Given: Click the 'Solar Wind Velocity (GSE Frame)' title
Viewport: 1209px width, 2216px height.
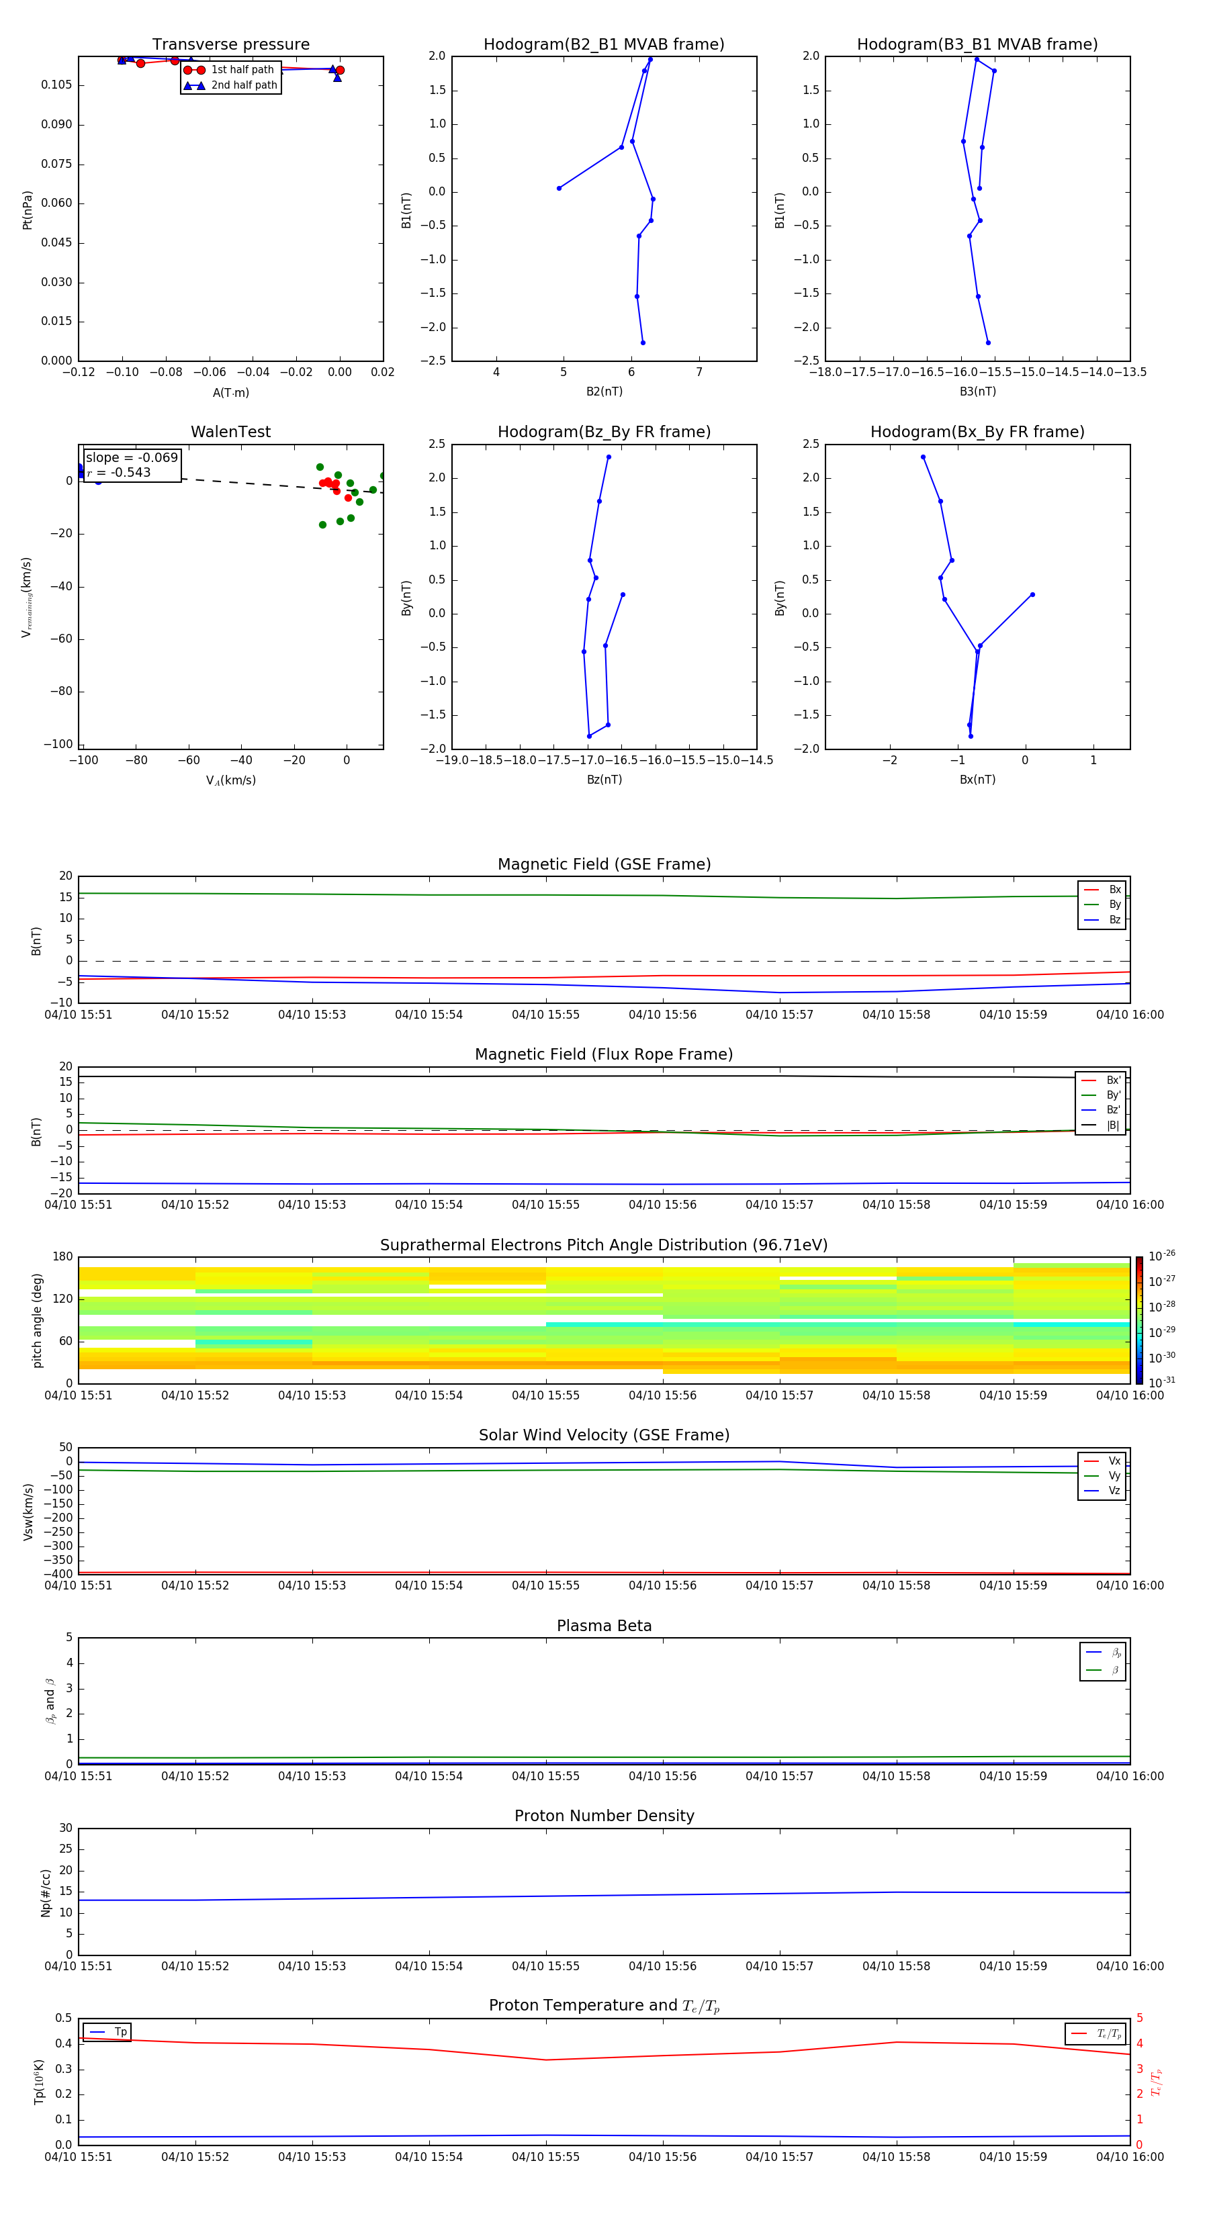Looking at the screenshot, I should click(604, 1436).
